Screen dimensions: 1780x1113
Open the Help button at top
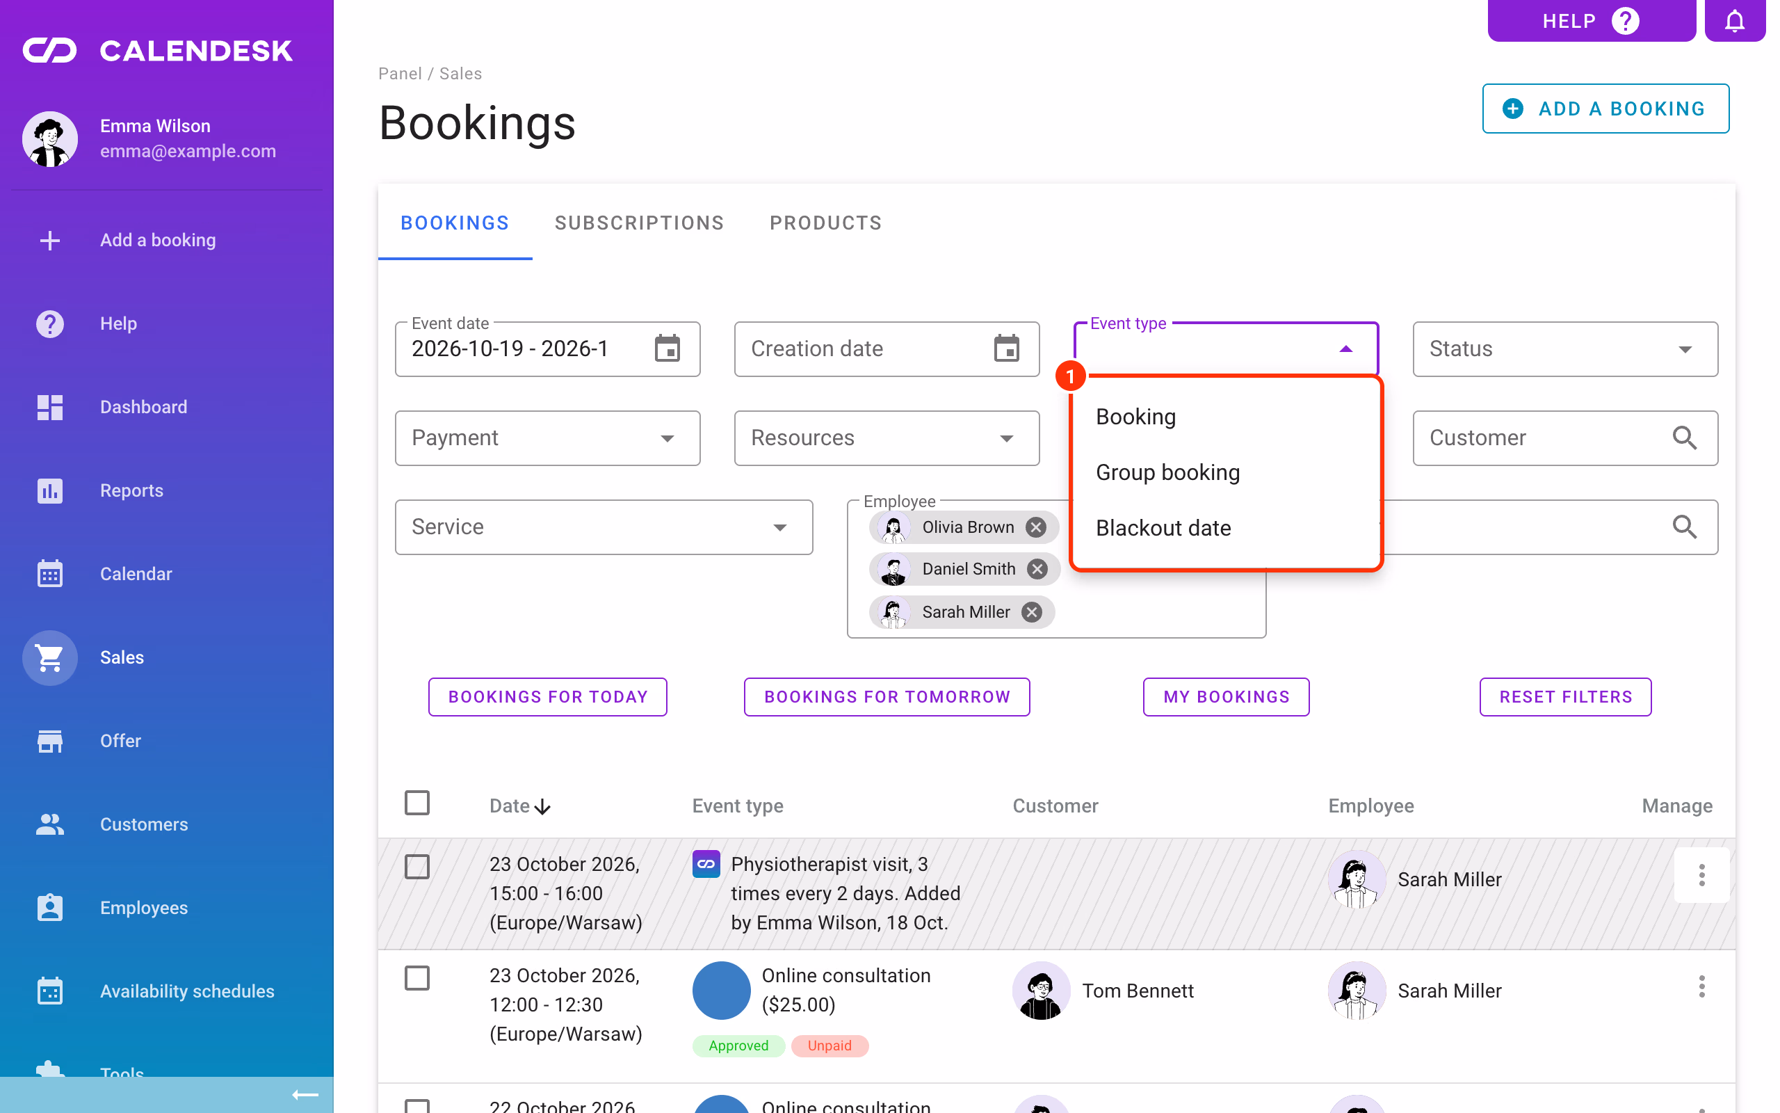pyautogui.click(x=1591, y=21)
